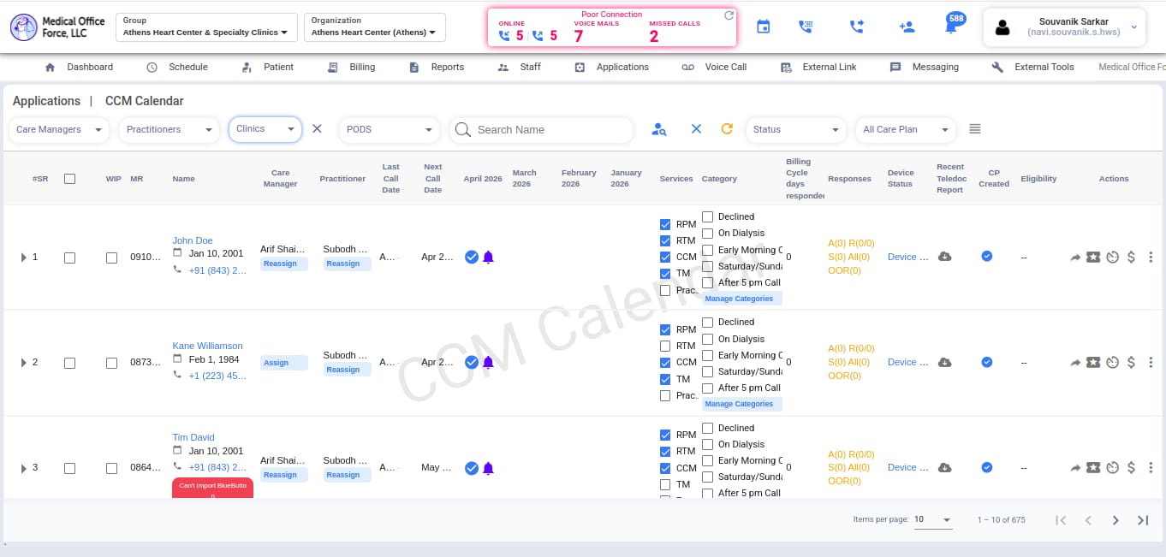Go to the next page of results
Screen dimensions: 1166x557
point(1115,520)
